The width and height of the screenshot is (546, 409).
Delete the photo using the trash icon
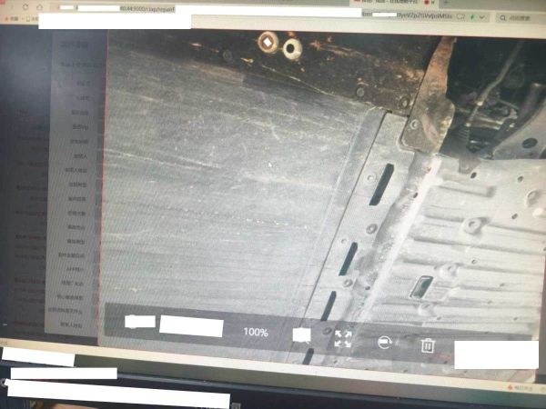[428, 344]
